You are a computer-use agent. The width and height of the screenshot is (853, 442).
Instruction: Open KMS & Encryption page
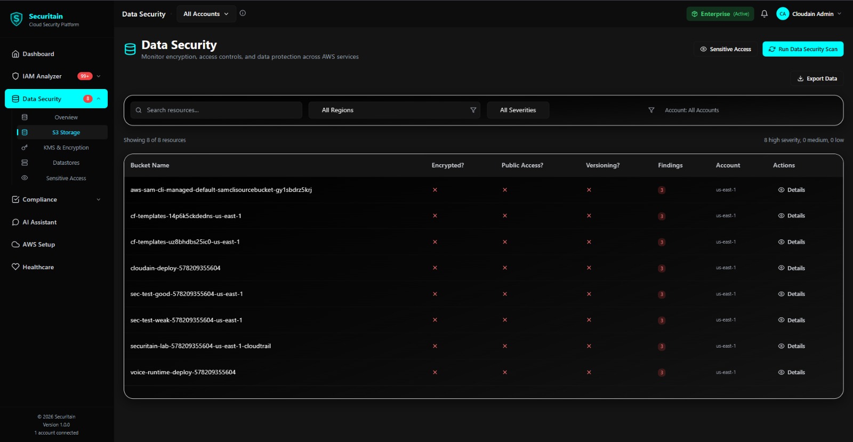pyautogui.click(x=62, y=148)
